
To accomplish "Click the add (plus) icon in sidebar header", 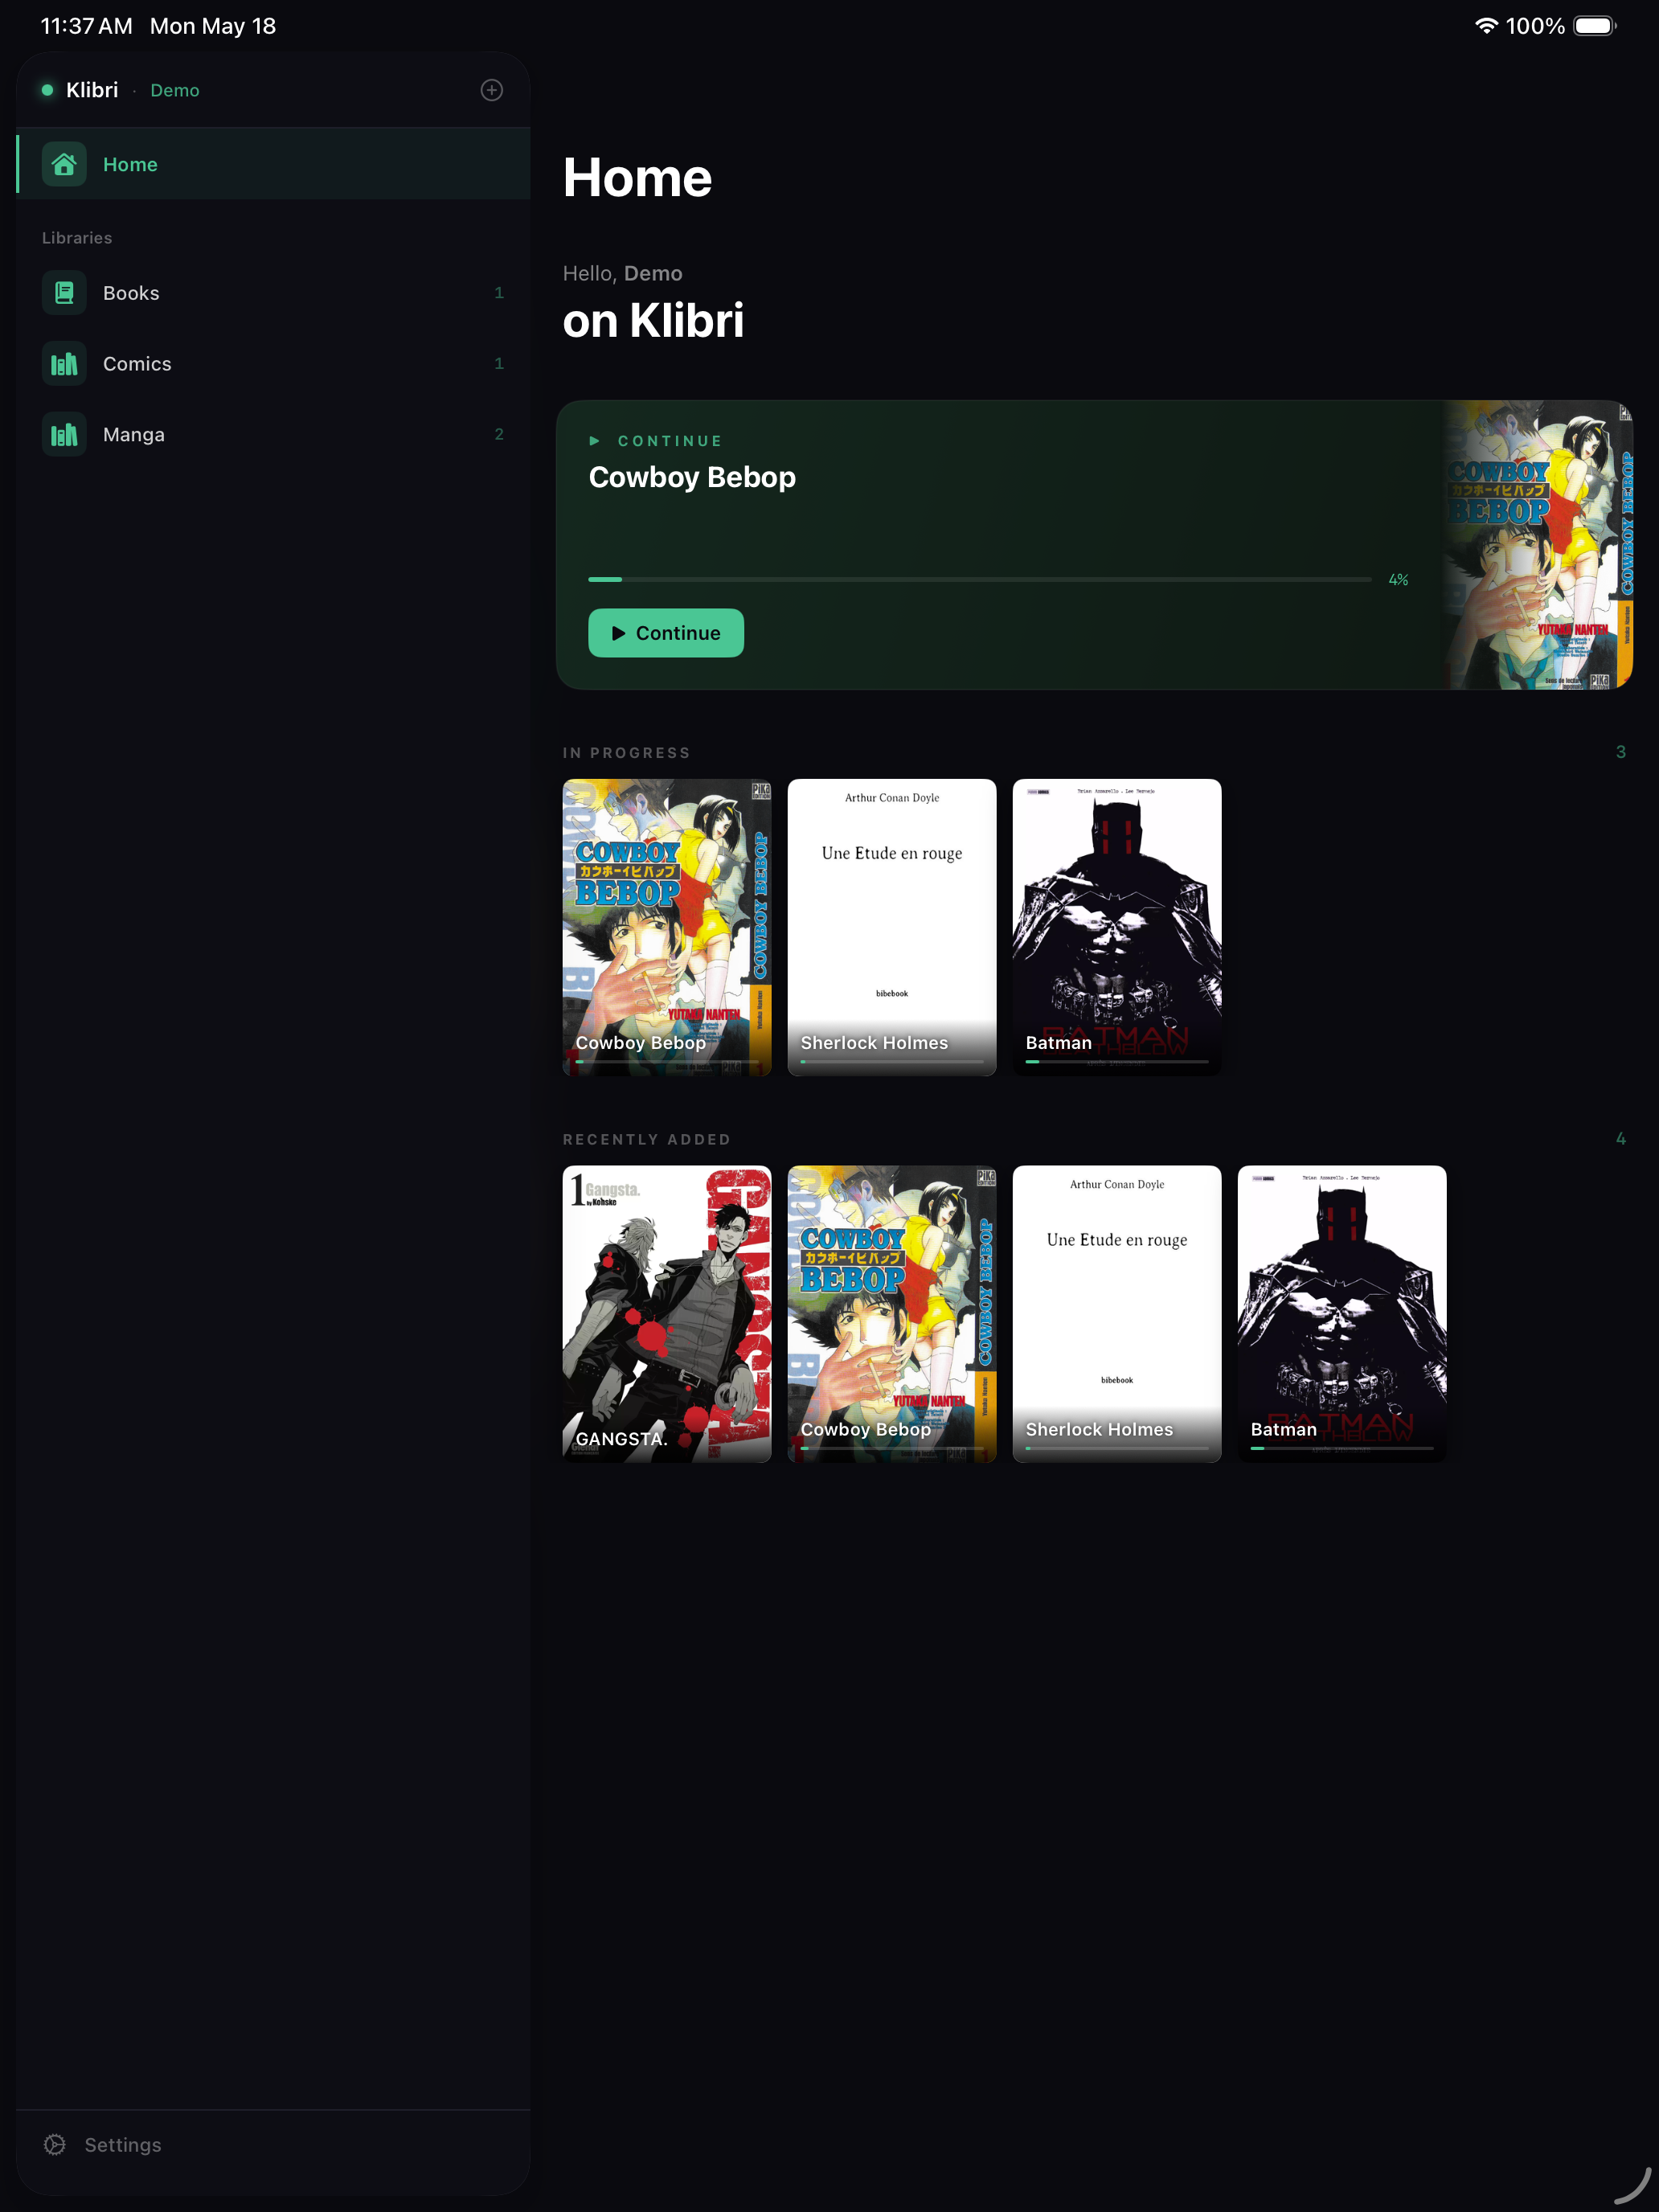I will click(491, 90).
